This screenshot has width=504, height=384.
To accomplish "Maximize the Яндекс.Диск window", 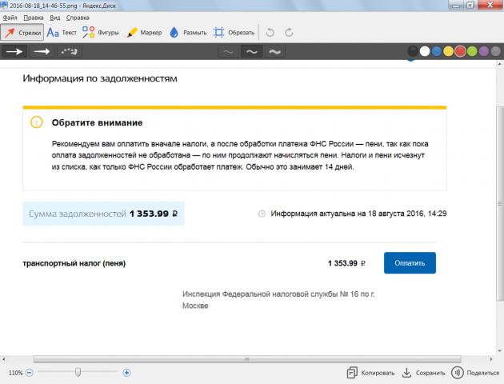I will (x=470, y=5).
